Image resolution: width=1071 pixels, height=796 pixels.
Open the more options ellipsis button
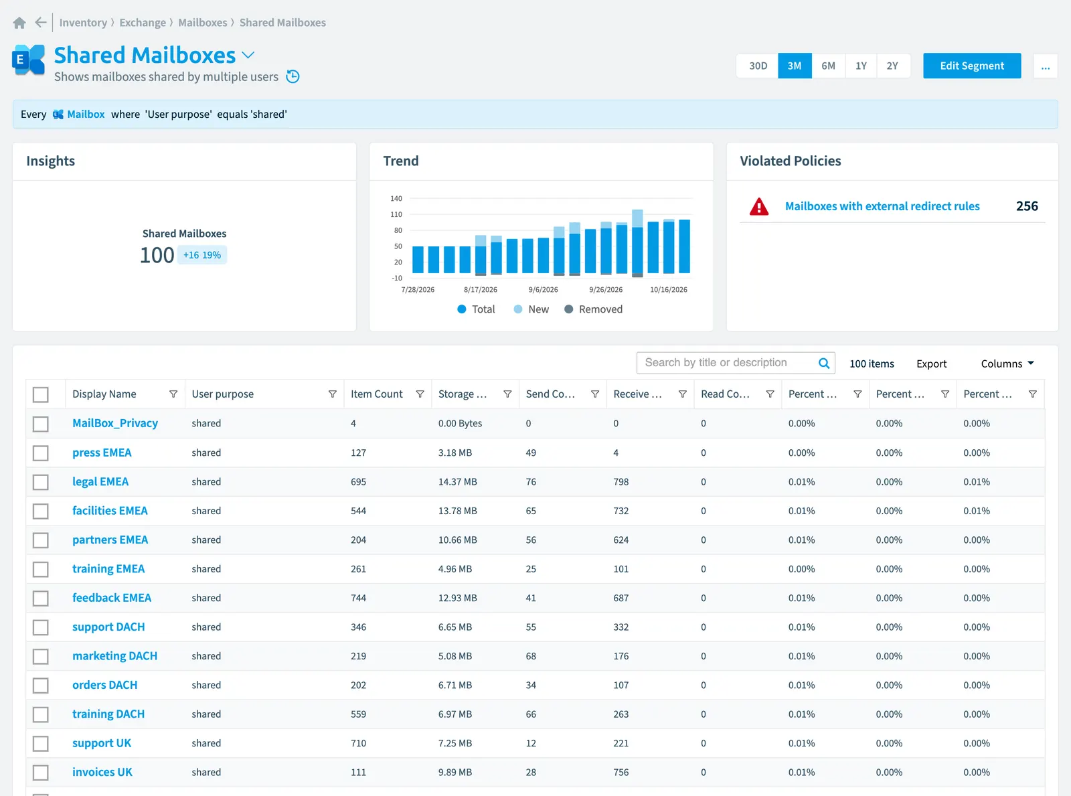pyautogui.click(x=1046, y=66)
